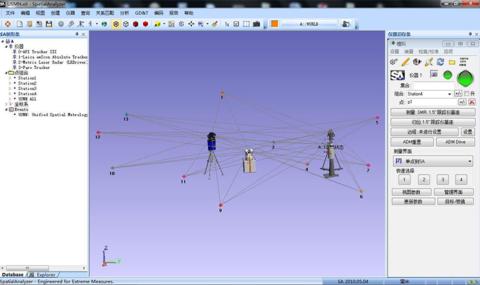
Task: Open the 报告 menu
Action: coord(174,13)
